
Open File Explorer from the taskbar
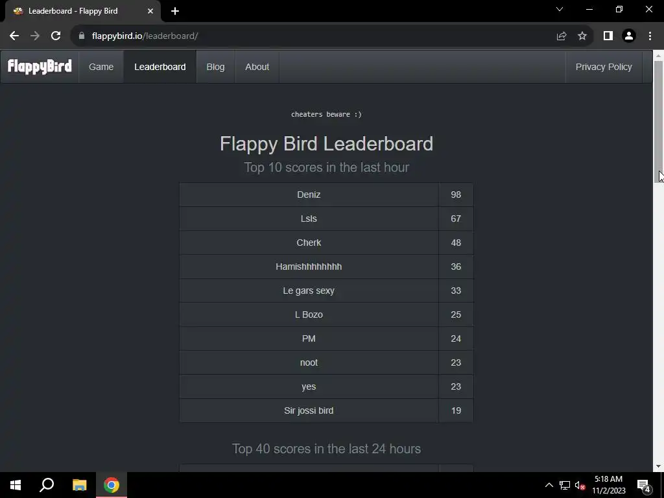[79, 485]
